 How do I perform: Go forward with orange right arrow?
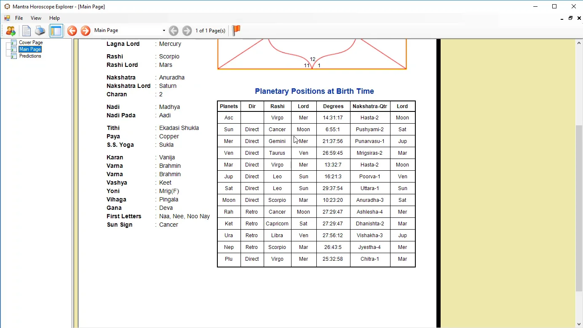tap(86, 31)
